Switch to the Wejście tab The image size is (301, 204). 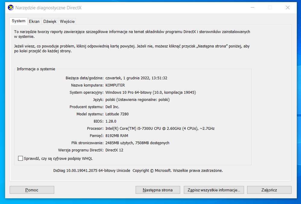[67, 21]
